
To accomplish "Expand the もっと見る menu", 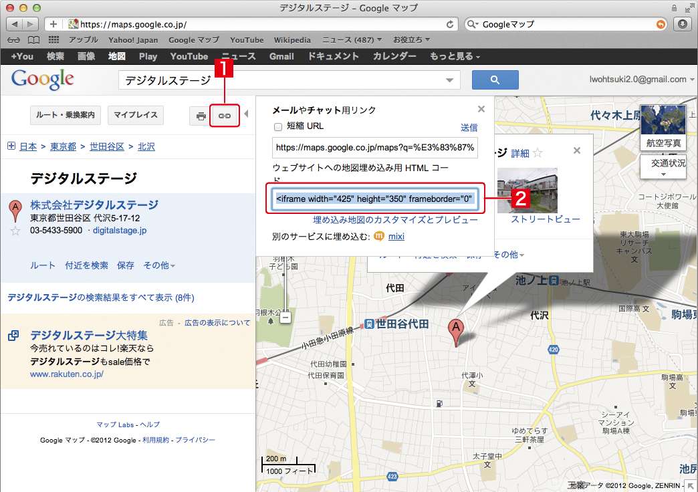I will tap(455, 57).
